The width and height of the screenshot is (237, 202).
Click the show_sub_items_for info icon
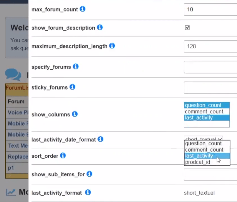(x=89, y=174)
